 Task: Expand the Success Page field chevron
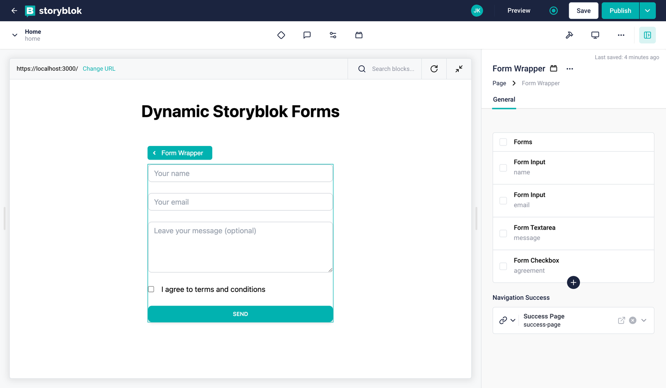644,320
